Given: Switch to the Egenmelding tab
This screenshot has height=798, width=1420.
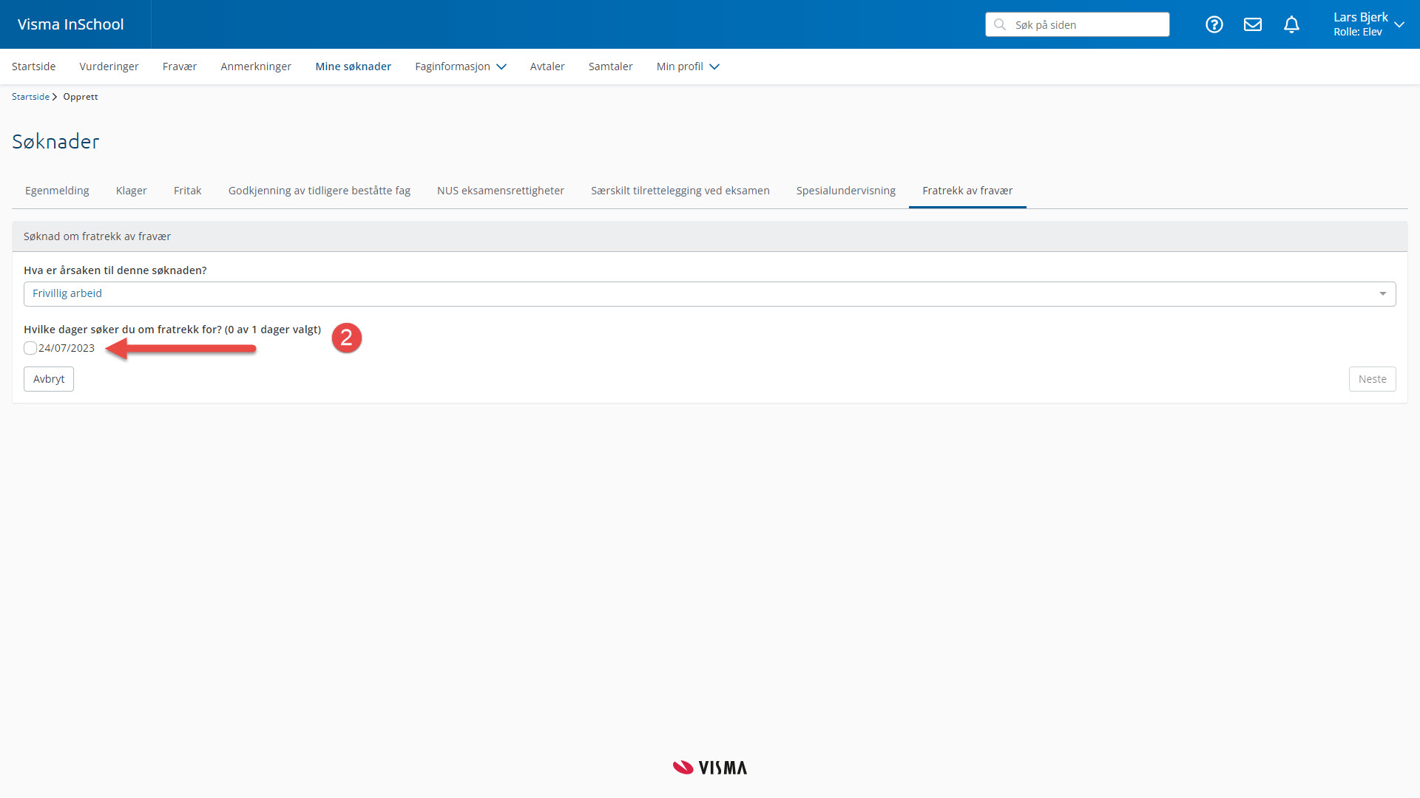Looking at the screenshot, I should click(x=57, y=191).
